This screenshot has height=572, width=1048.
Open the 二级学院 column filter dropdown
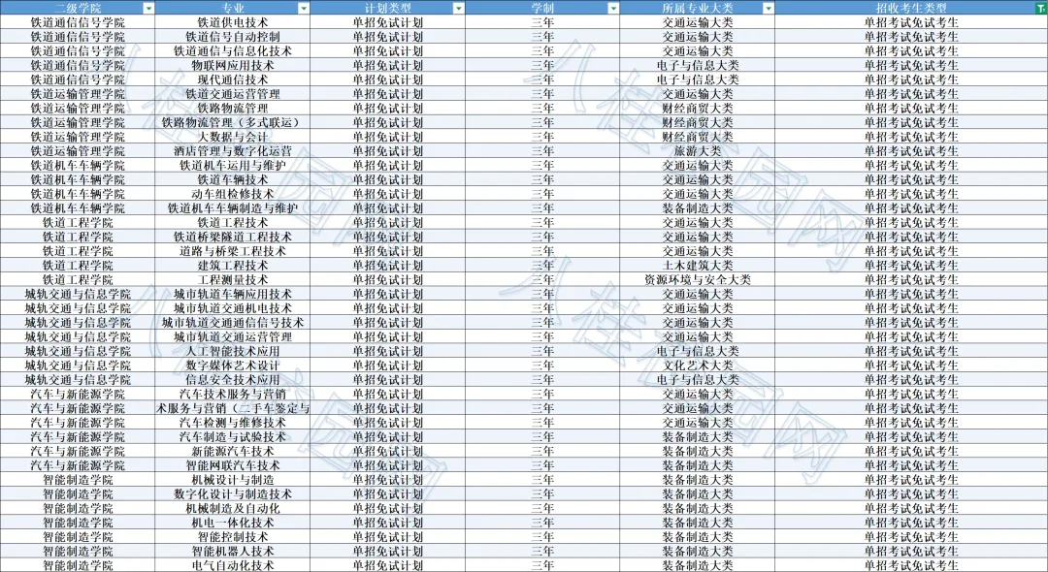tap(148, 8)
